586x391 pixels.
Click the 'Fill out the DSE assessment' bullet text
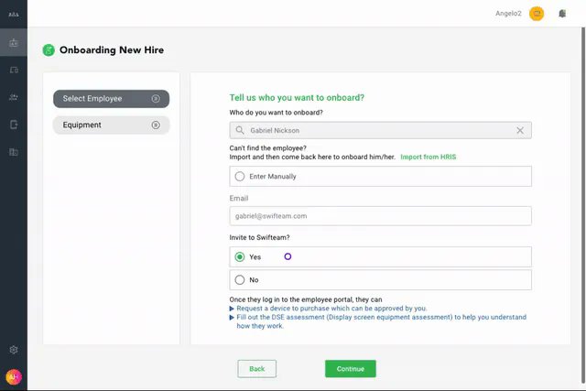pos(381,321)
